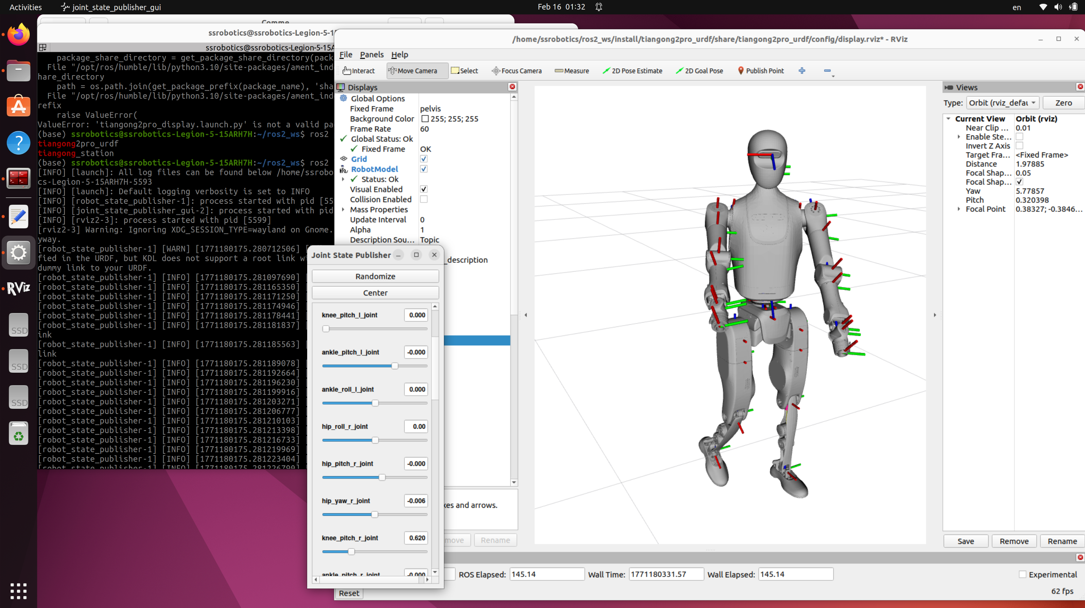The height and width of the screenshot is (608, 1085).
Task: Collapse right panel using the right arrow handle
Action: tap(935, 315)
